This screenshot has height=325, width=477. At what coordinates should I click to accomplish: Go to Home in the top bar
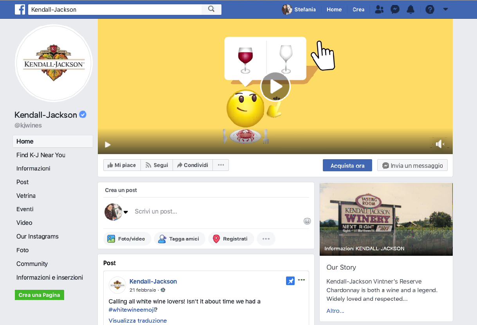pos(334,9)
